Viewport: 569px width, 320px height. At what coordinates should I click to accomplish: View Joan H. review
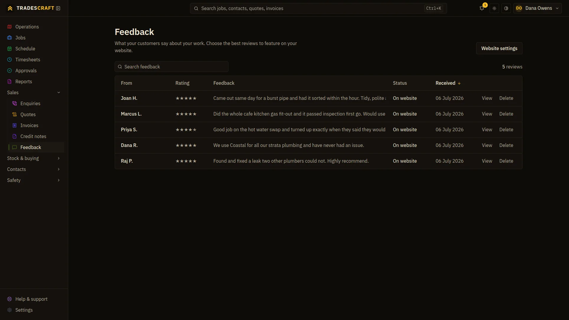tap(487, 98)
